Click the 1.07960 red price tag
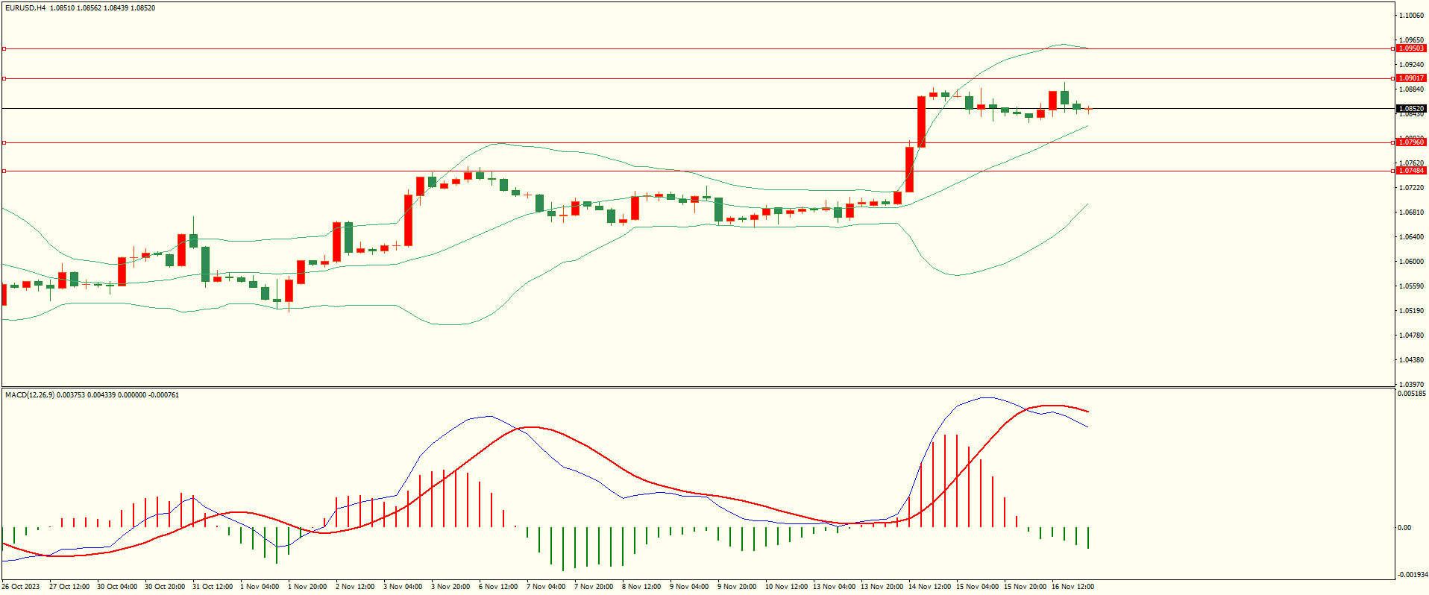 [1410, 142]
